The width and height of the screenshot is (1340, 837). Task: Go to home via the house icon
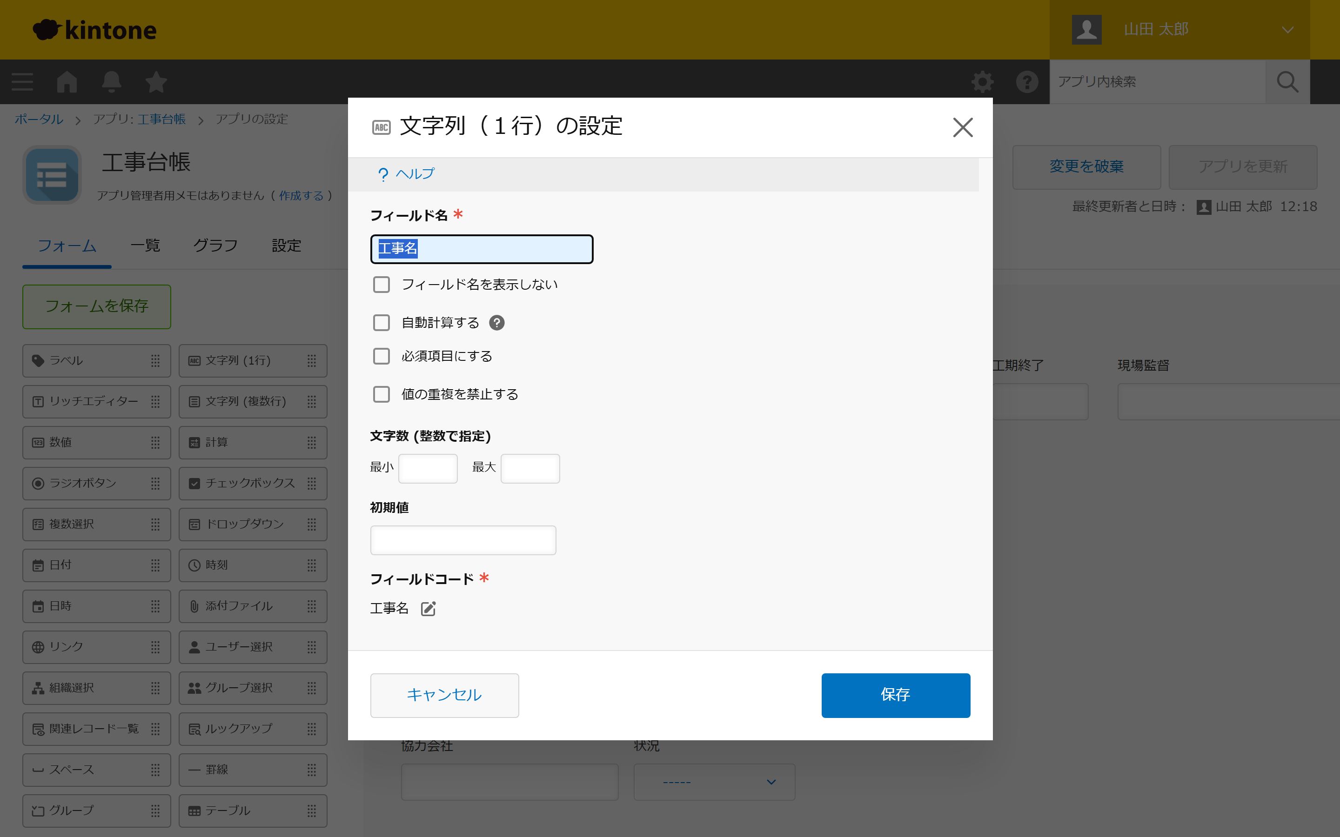(x=67, y=82)
